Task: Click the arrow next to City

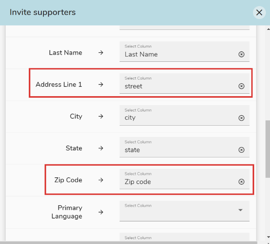Action: click(101, 116)
